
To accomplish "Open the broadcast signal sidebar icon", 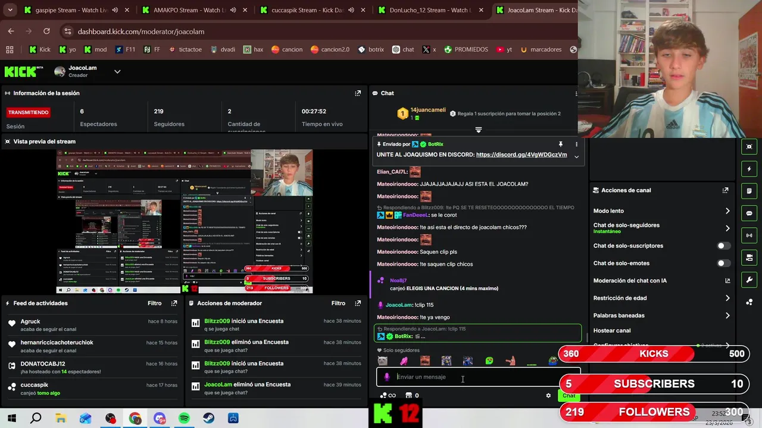I will coord(749,235).
